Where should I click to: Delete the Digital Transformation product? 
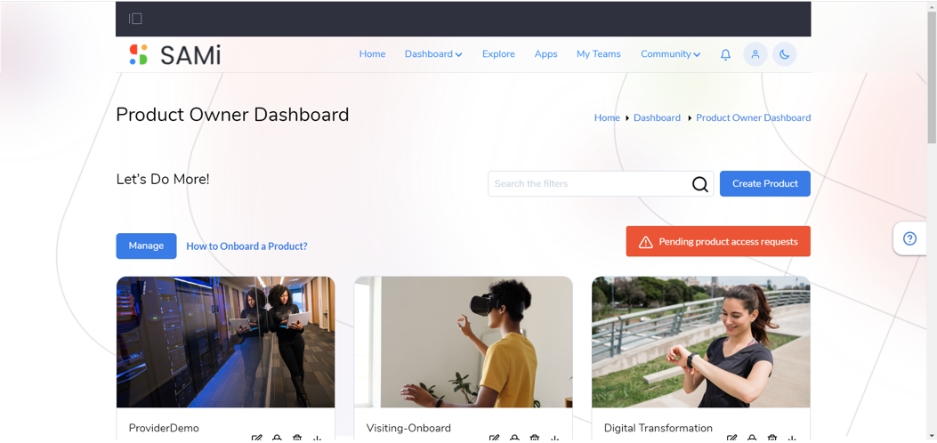coord(772,439)
